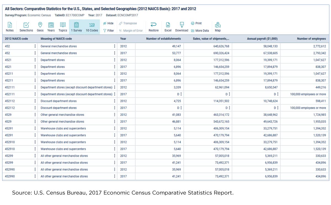Select the 1,955,035 employees cell
The width and height of the screenshot is (331, 205).
click(305, 122)
